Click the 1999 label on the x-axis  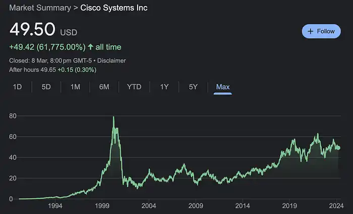click(x=102, y=205)
